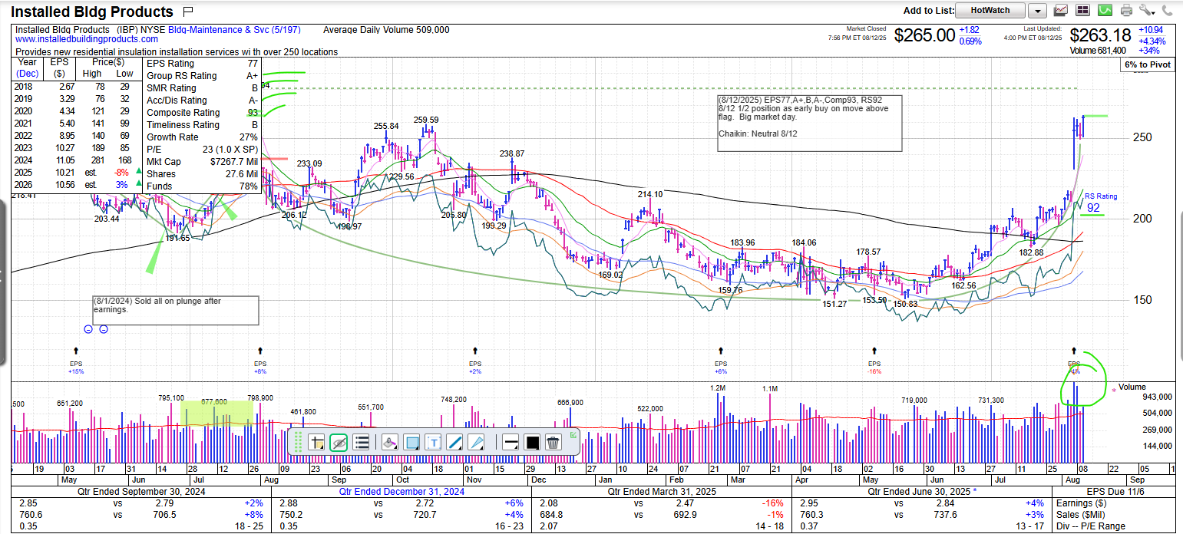
Task: Click the drawing toolbar dotted drag handle
Action: tap(298, 442)
